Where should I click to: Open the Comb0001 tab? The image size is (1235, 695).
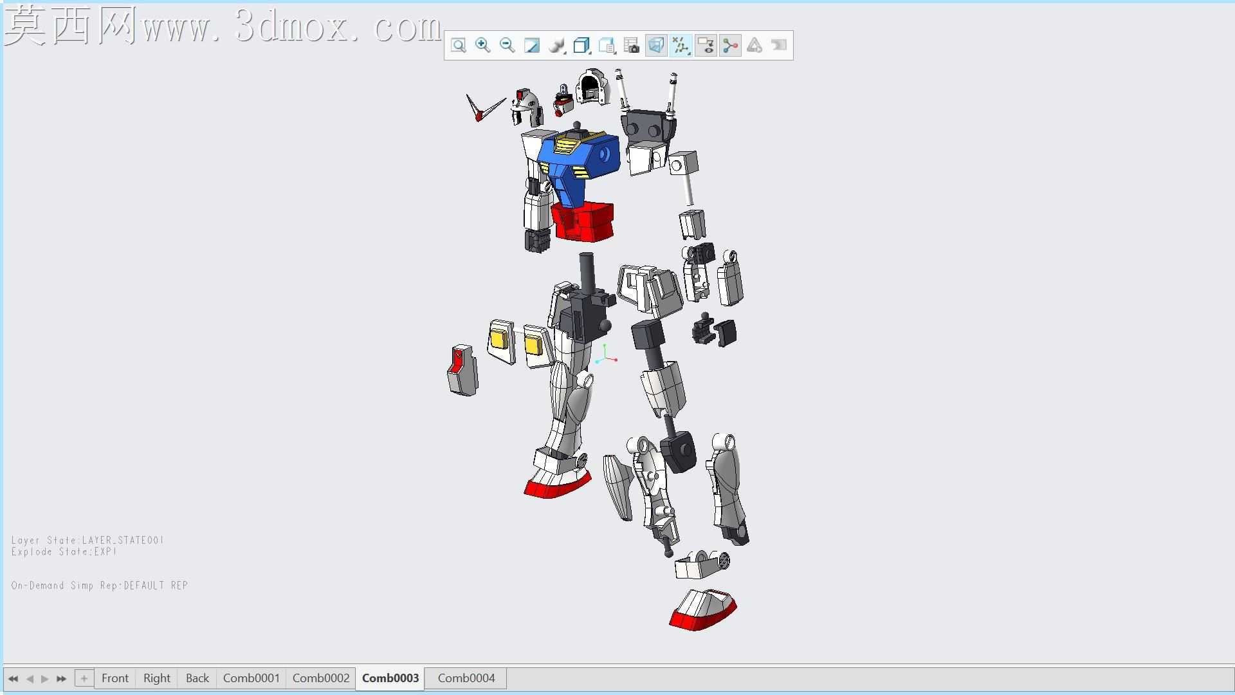(x=252, y=678)
